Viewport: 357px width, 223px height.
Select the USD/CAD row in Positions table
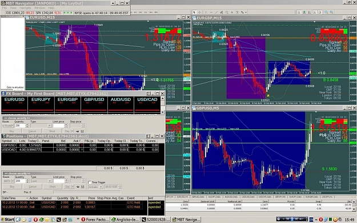point(80,149)
